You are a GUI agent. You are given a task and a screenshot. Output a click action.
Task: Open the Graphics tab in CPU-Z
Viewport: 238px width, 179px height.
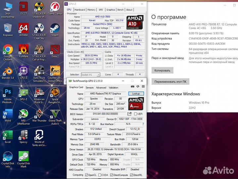[x=111, y=10]
